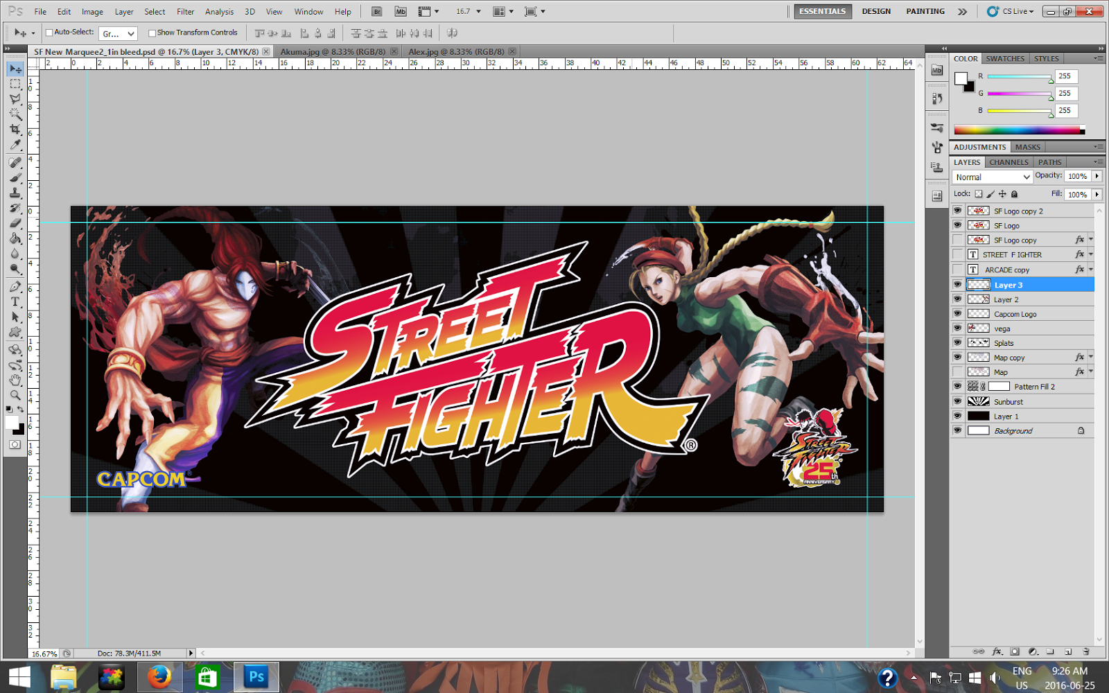Viewport: 1109px width, 693px height.
Task: Switch to the DESIGN workspace
Action: [876, 11]
